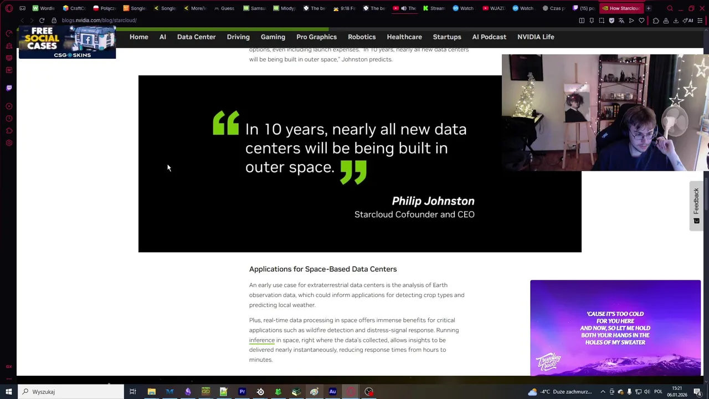709x399 pixels.
Task: Open Pro Graphics navigation item
Action: [x=316, y=37]
